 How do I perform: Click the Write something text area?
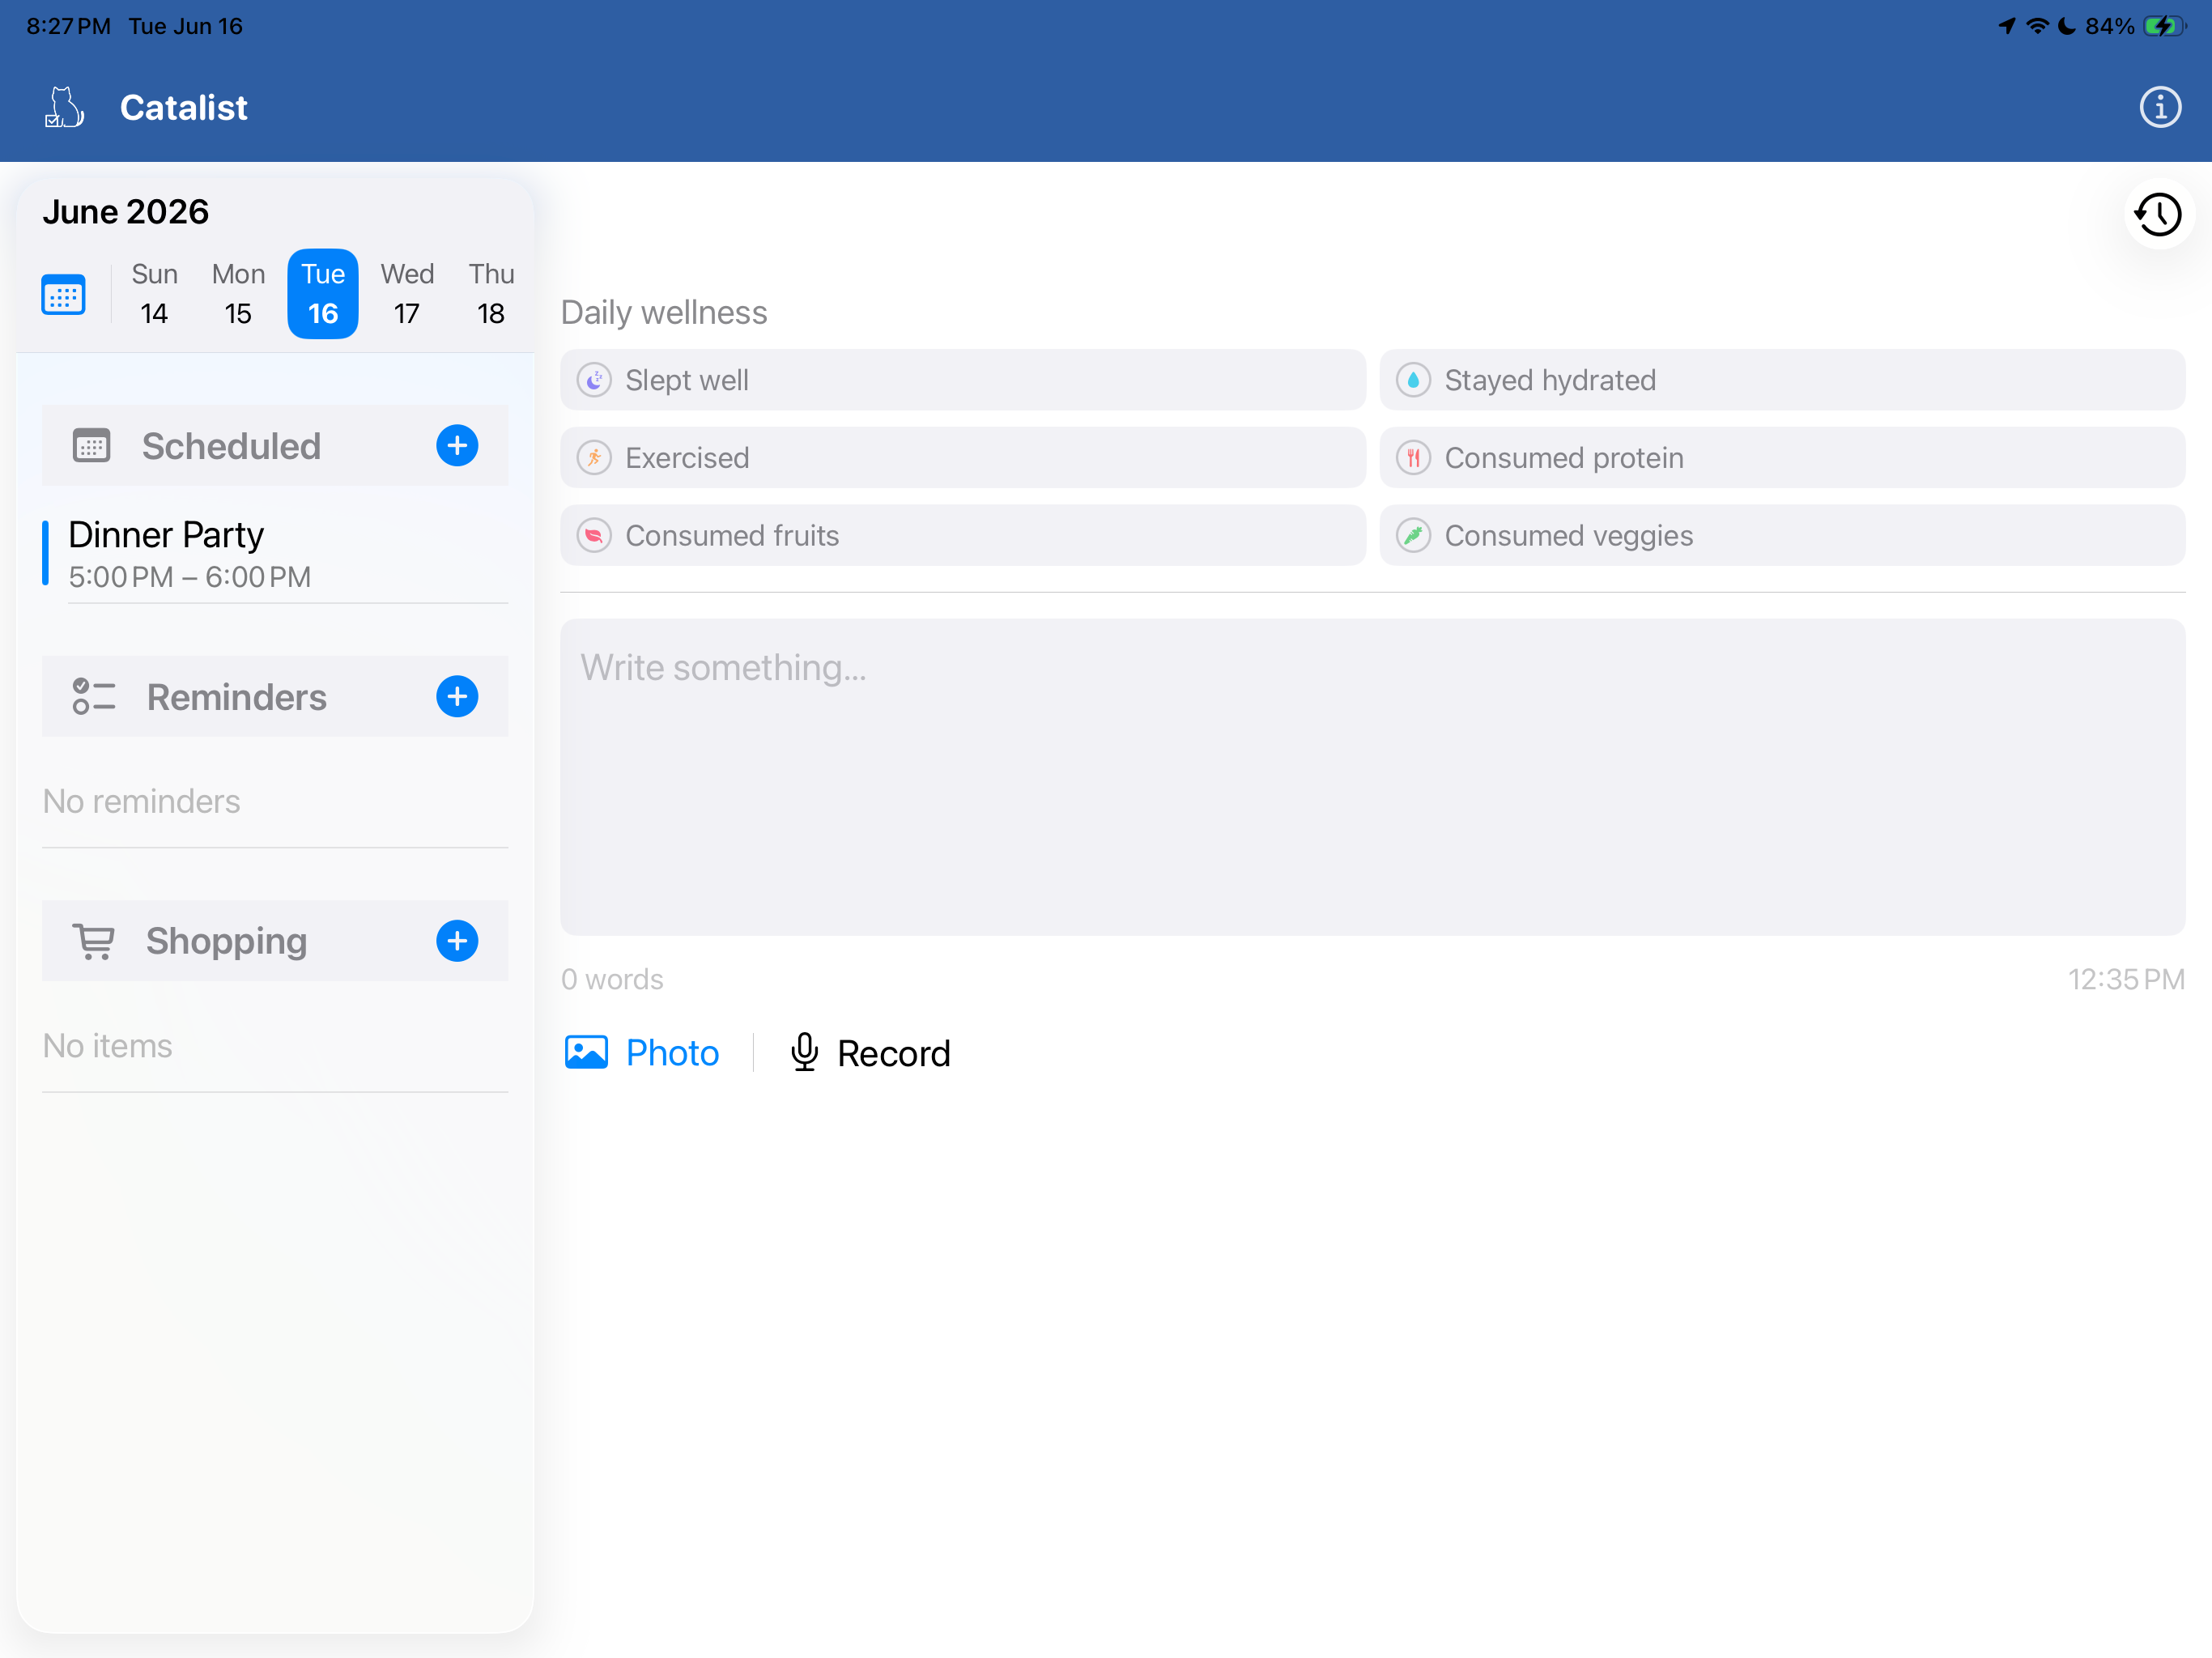[x=1373, y=777]
